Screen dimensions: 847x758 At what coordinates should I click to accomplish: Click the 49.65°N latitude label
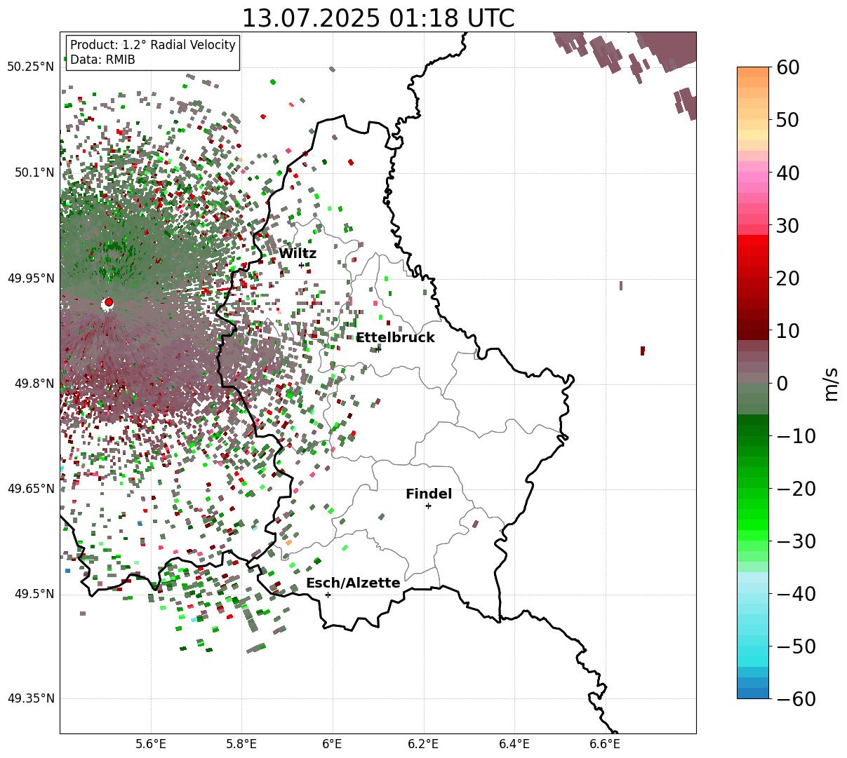tap(30, 489)
